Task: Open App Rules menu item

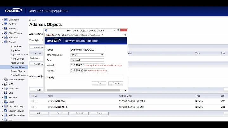Action: click(15, 50)
